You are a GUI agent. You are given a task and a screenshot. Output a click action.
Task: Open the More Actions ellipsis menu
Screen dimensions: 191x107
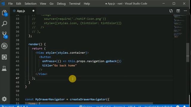click(185, 11)
